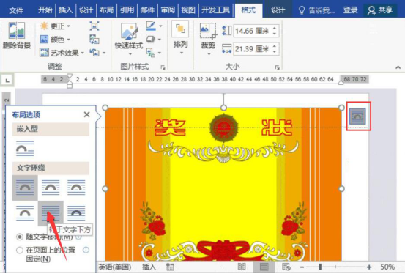Select the In Front of Text option

76,213
